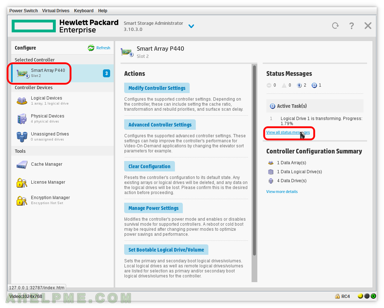Open Encryption Manager lock icon

22,201
